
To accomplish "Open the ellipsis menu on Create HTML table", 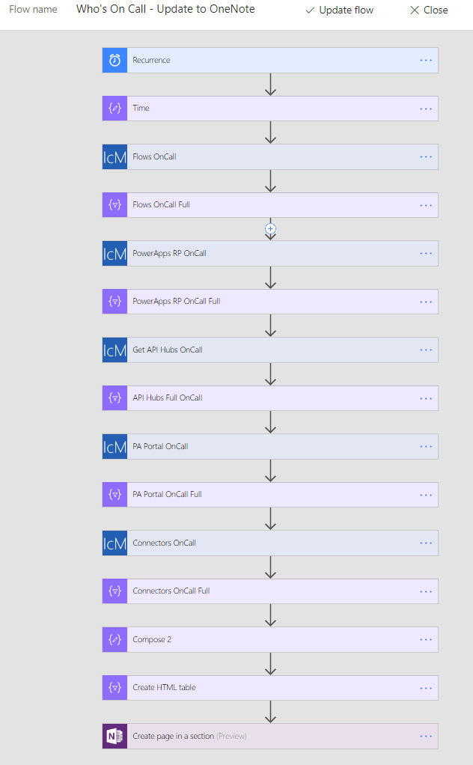I will coord(426,688).
